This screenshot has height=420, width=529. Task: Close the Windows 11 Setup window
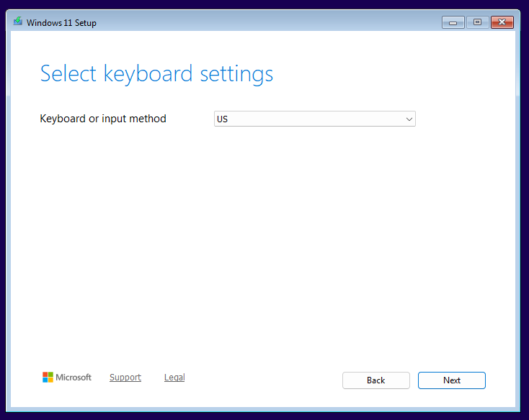502,22
